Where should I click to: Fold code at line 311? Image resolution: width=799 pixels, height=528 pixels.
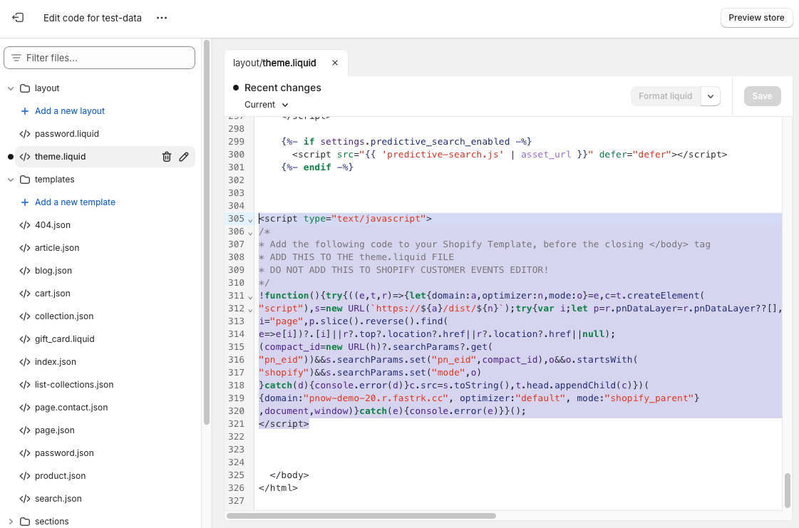coord(250,297)
